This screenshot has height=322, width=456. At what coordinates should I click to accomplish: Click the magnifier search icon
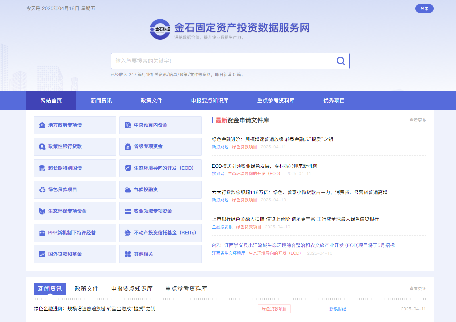click(x=341, y=61)
